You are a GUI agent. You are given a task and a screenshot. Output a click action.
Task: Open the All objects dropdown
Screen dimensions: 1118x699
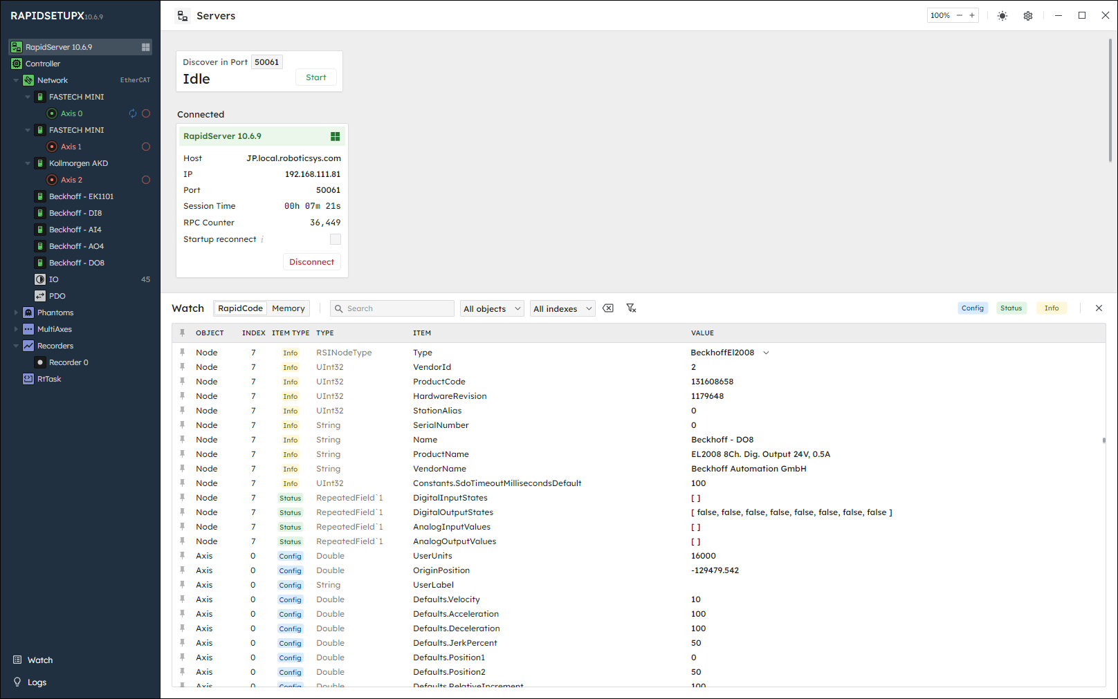pyautogui.click(x=492, y=309)
